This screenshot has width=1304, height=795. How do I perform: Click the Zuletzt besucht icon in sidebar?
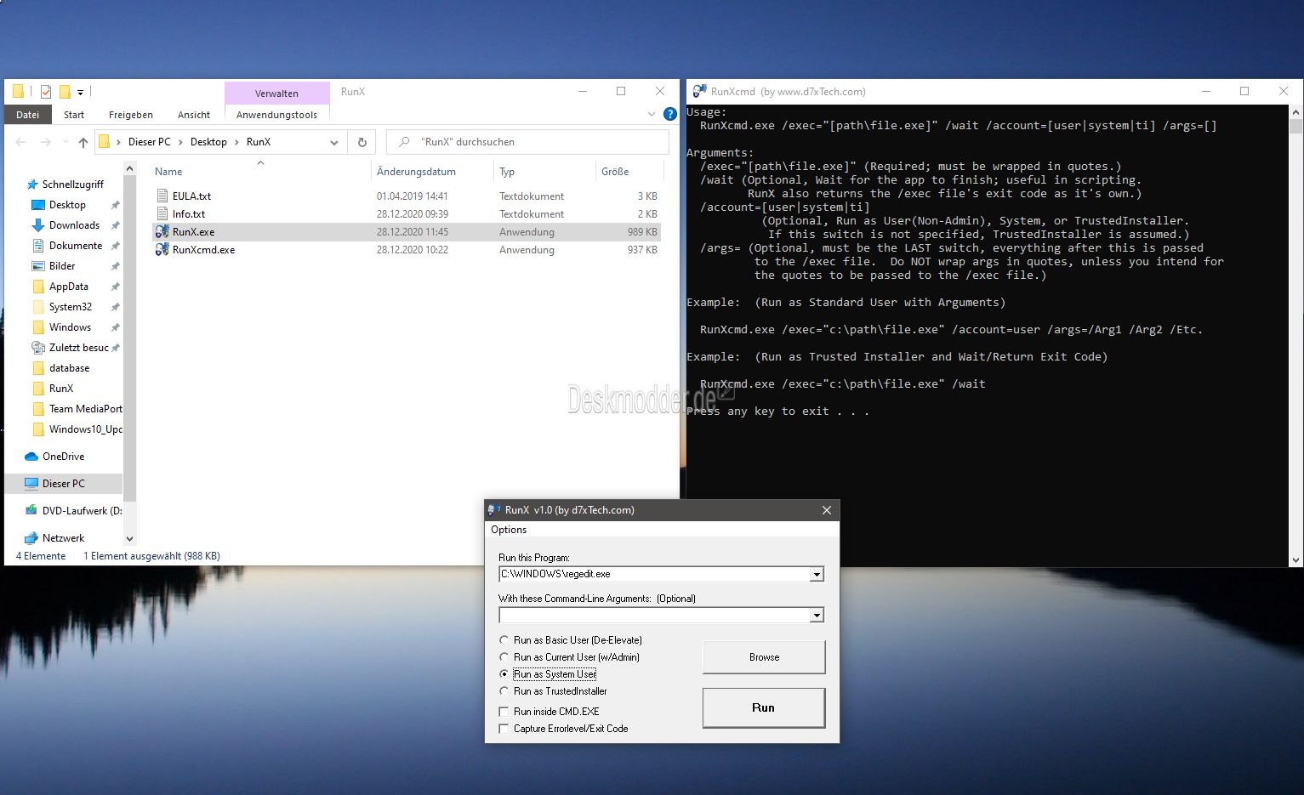(x=37, y=348)
